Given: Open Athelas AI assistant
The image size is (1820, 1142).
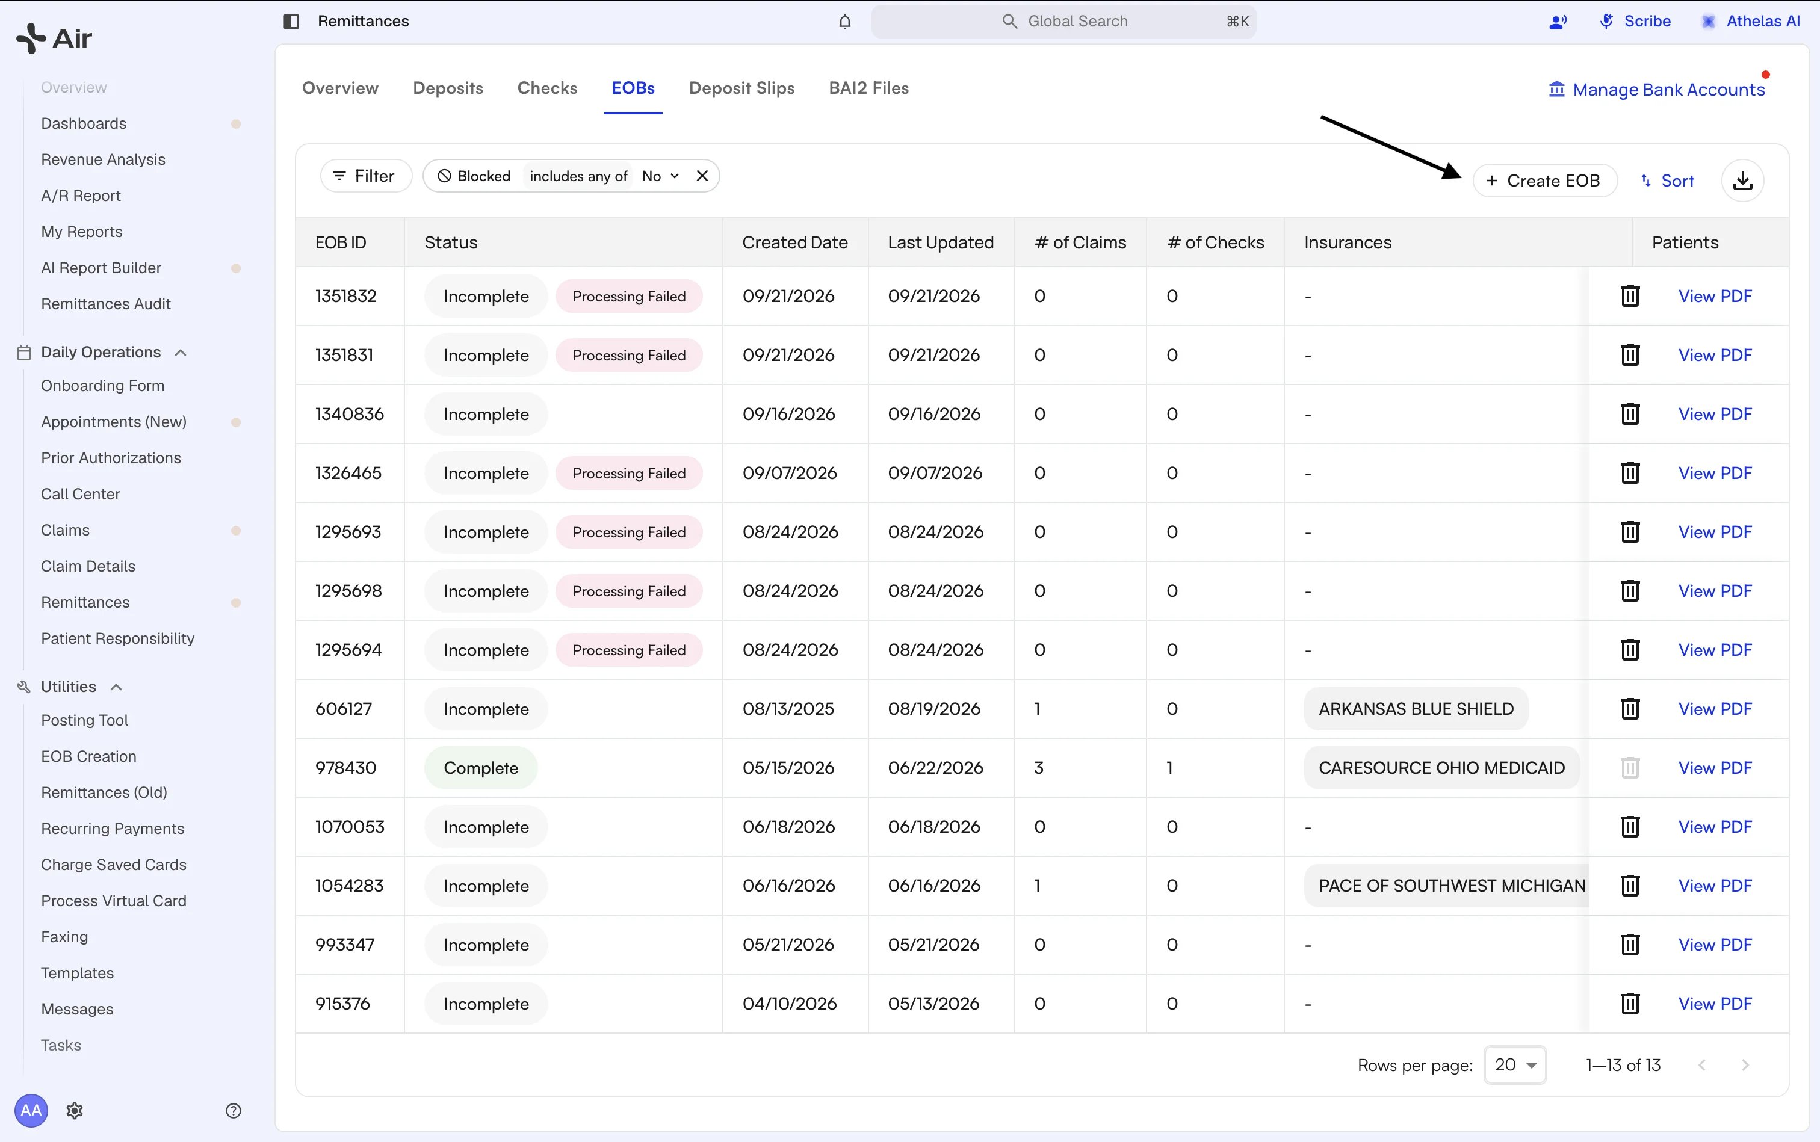Looking at the screenshot, I should point(1751,21).
